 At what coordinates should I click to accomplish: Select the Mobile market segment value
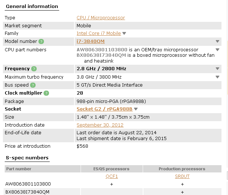coord(84,26)
